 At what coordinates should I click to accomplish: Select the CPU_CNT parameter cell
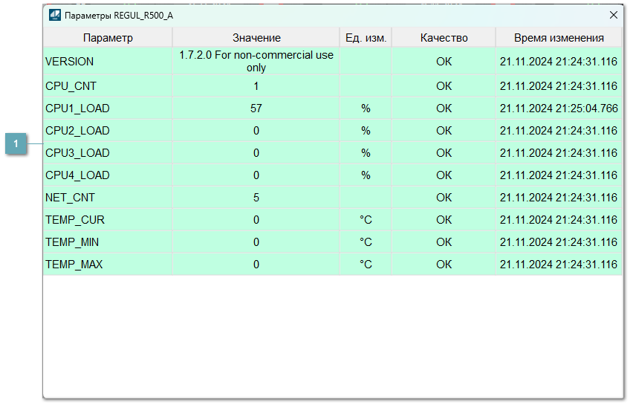tap(108, 86)
